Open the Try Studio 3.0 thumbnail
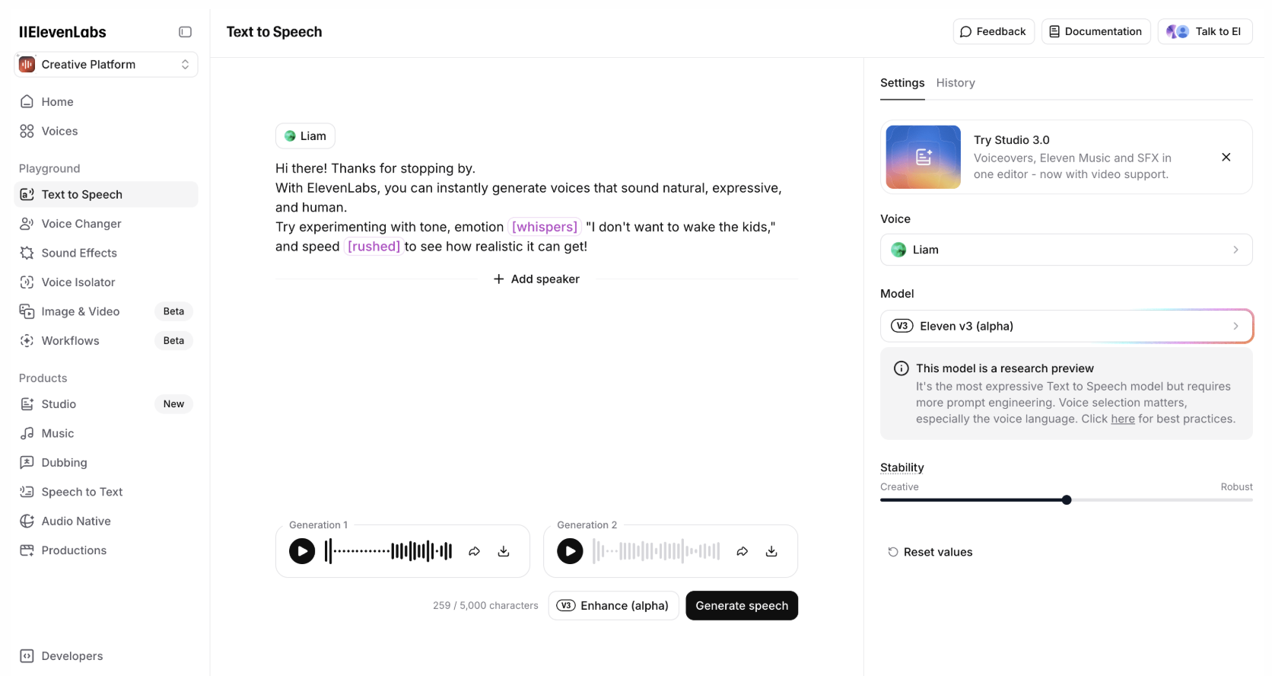 [x=924, y=157]
